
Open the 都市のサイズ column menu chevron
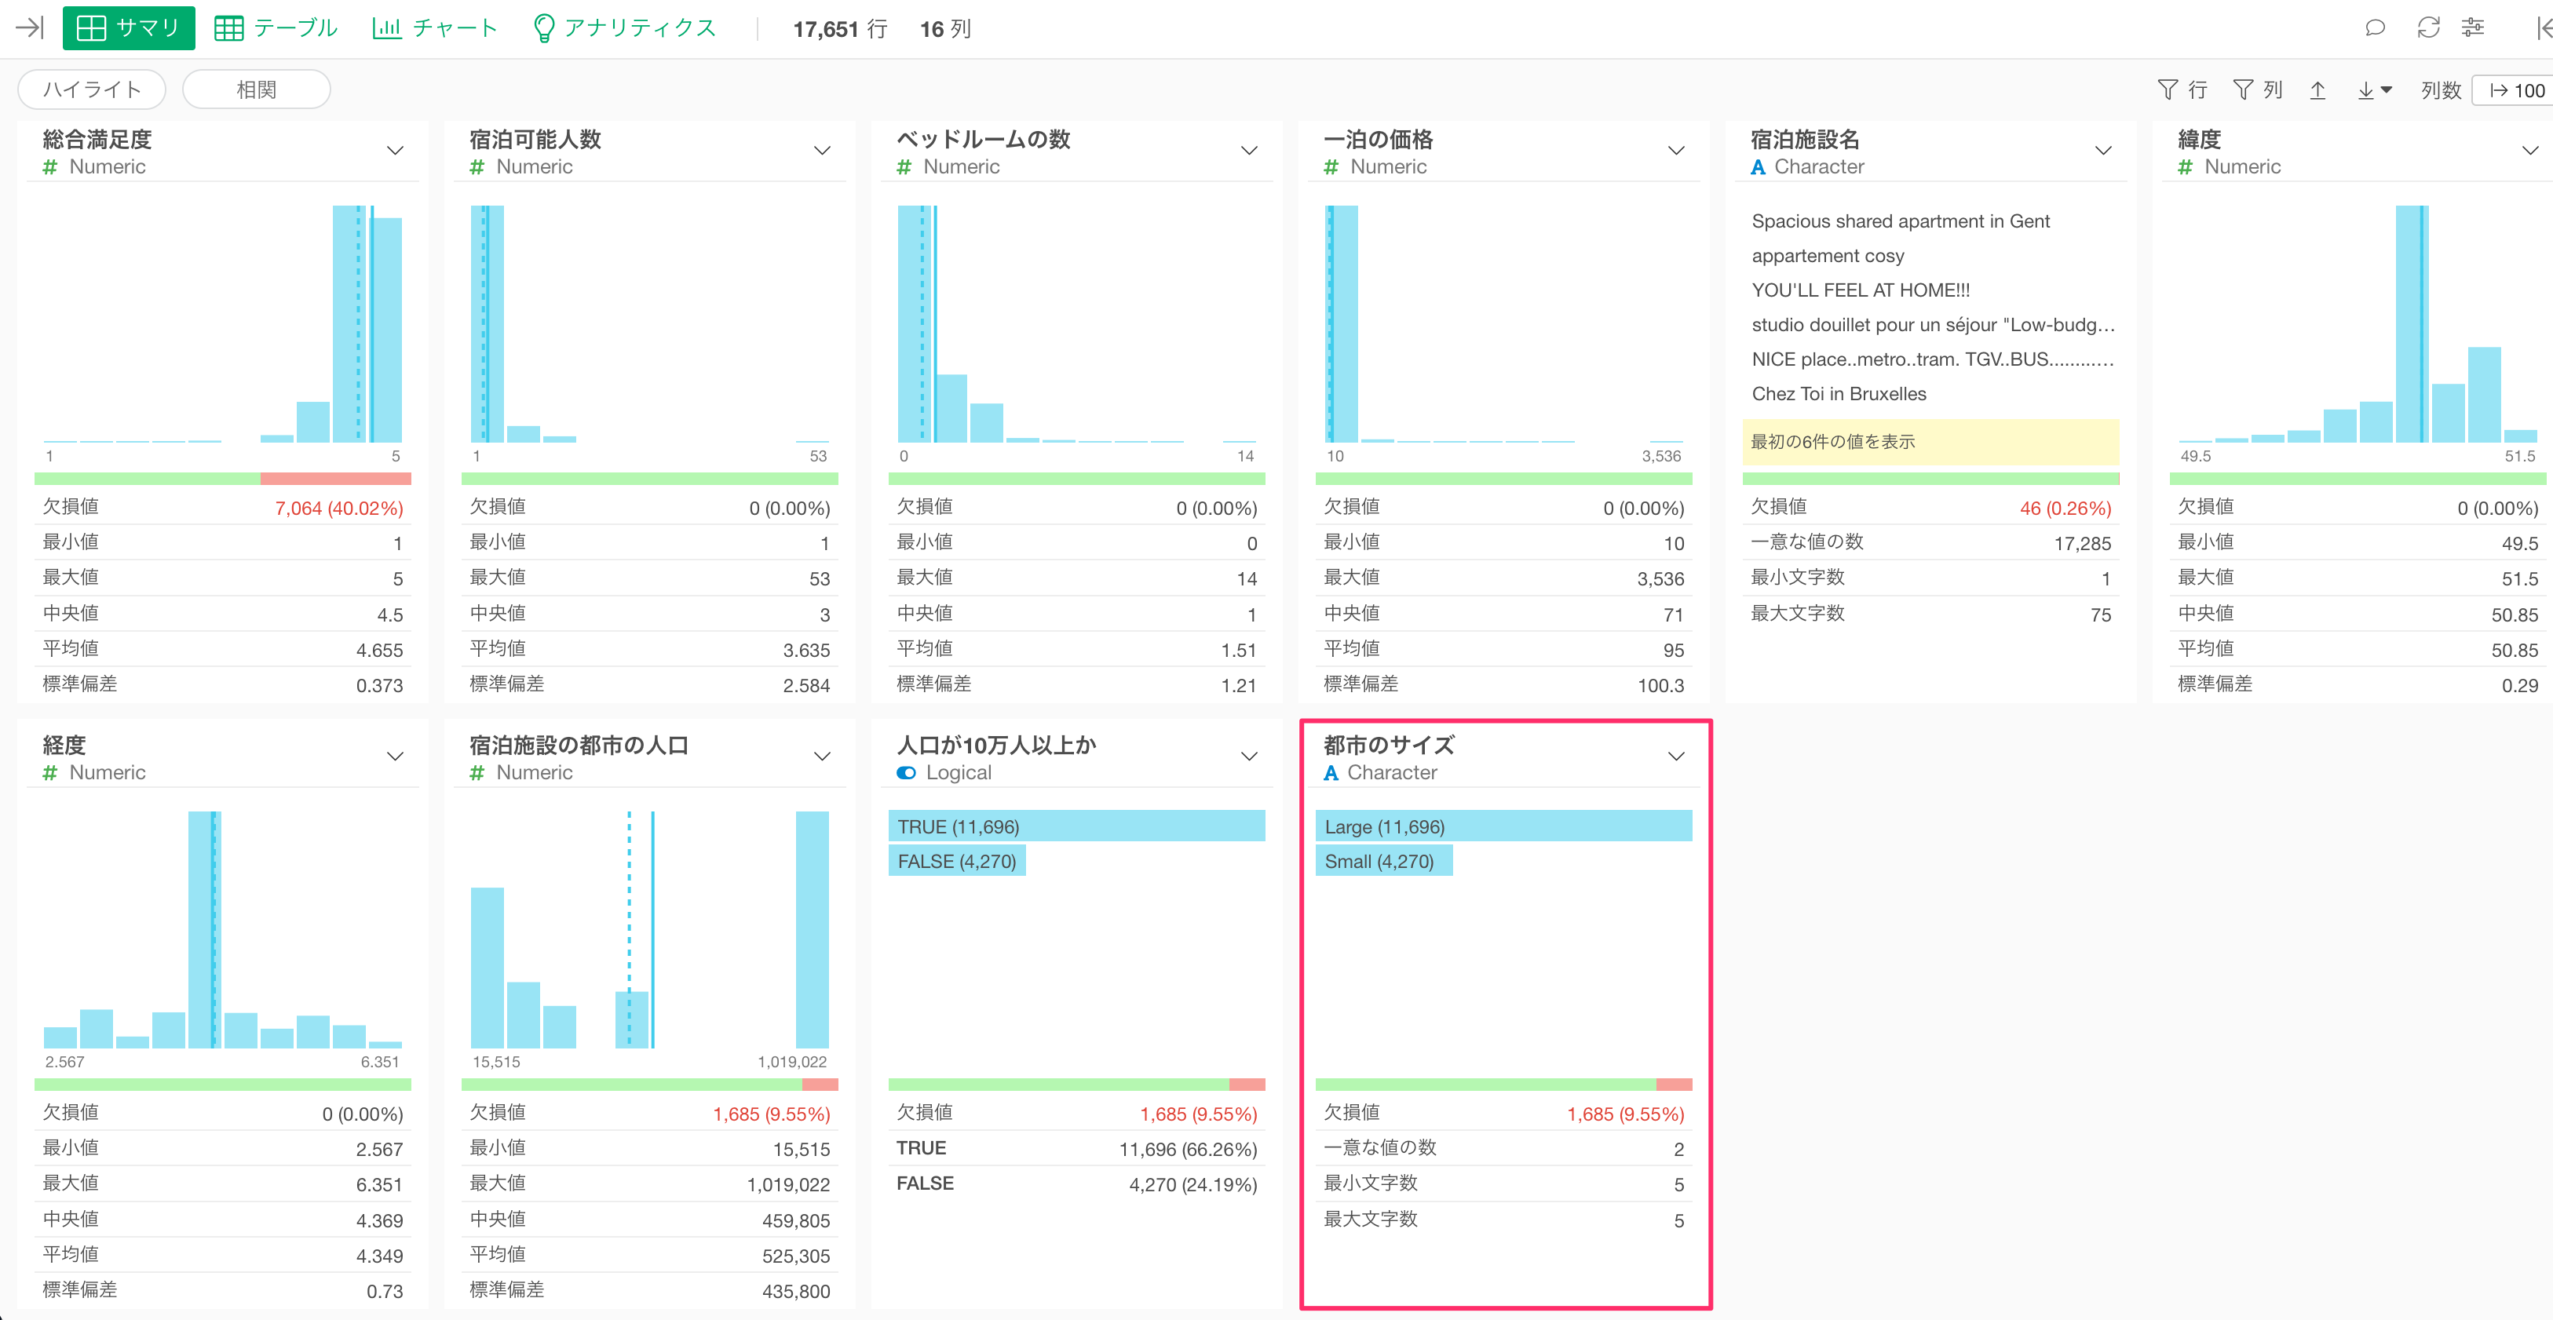point(1676,756)
